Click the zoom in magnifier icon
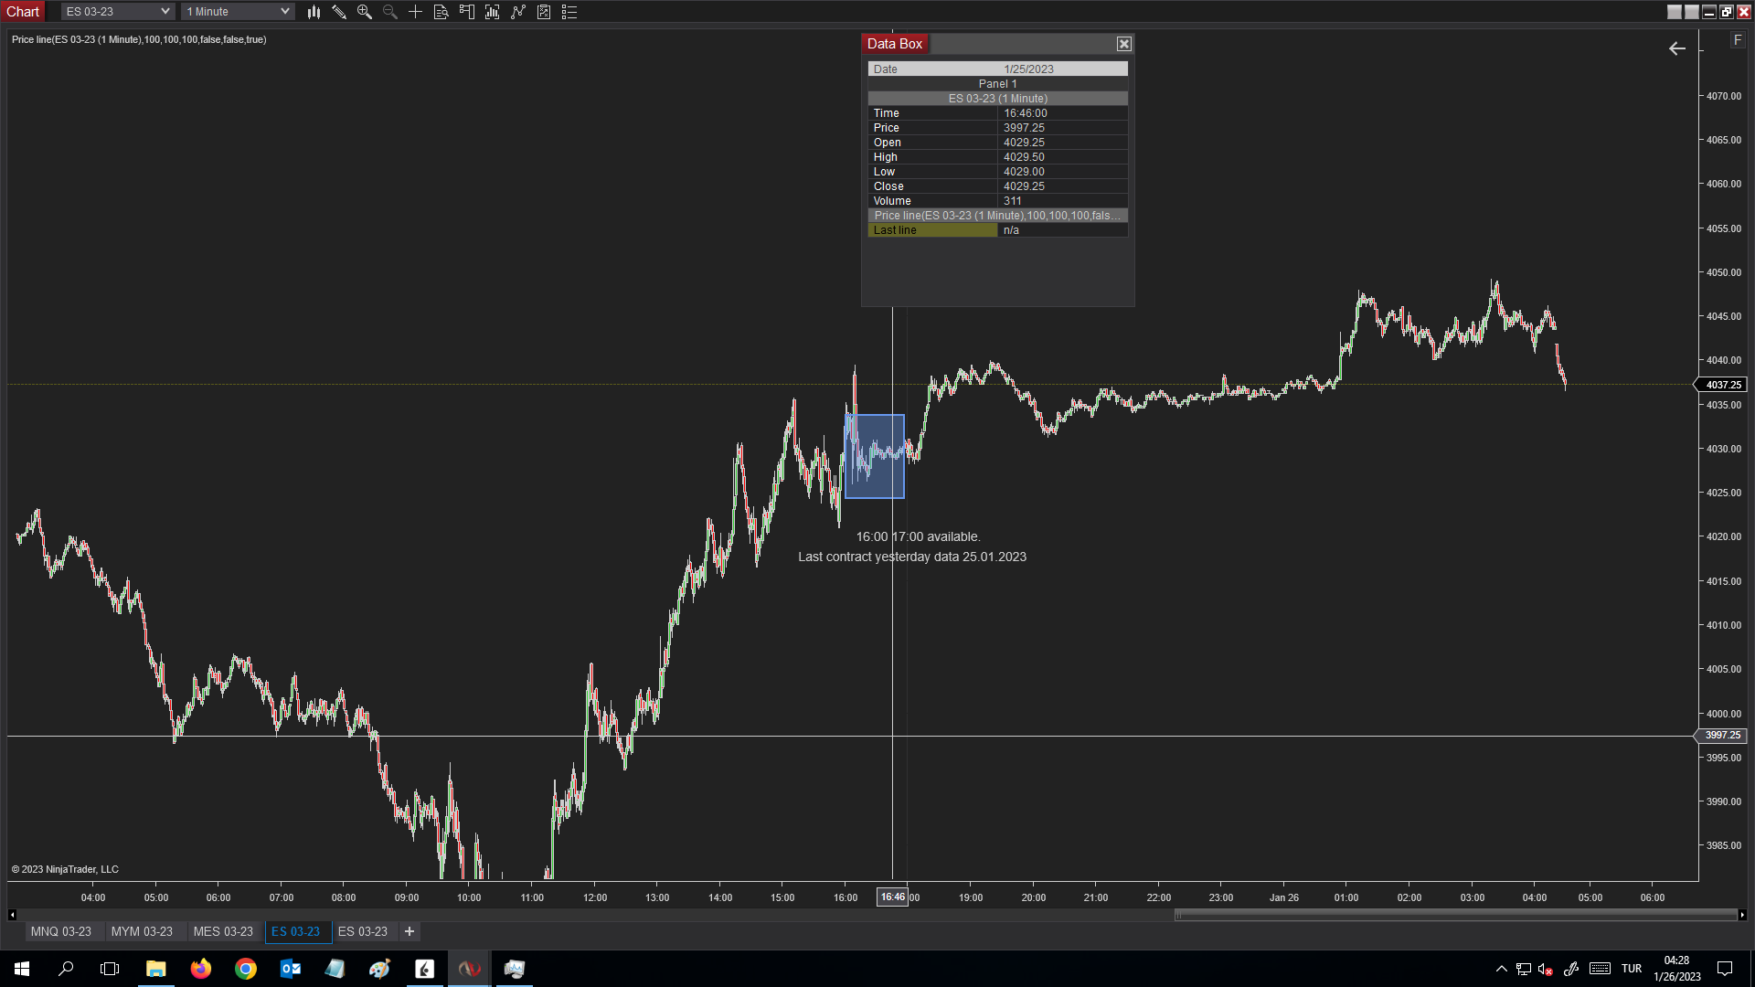 click(365, 12)
